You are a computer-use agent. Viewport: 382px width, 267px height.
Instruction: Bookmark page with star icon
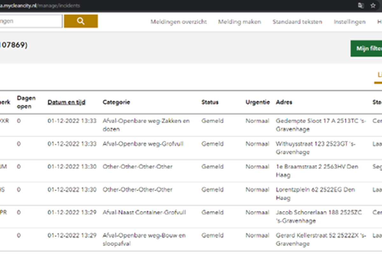point(373,6)
